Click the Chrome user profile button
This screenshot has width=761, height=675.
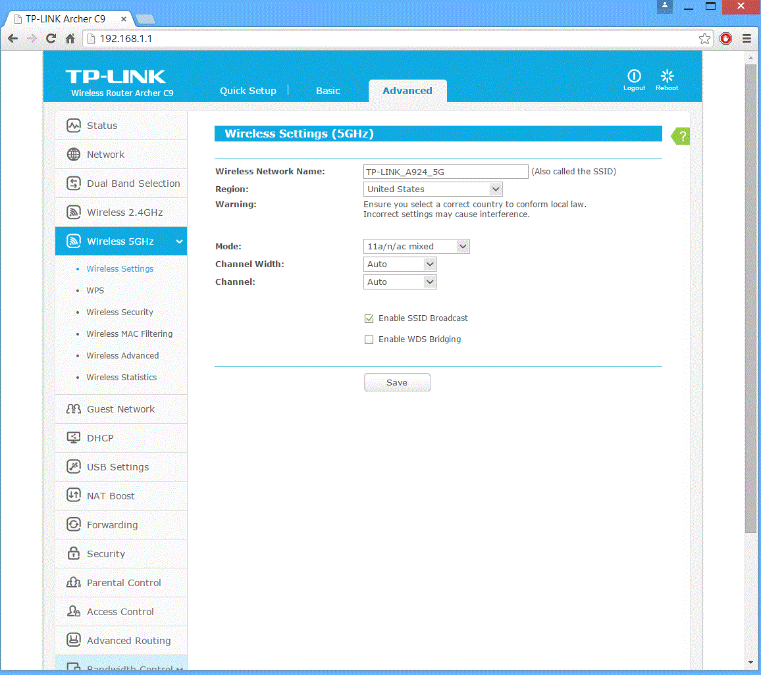click(665, 7)
